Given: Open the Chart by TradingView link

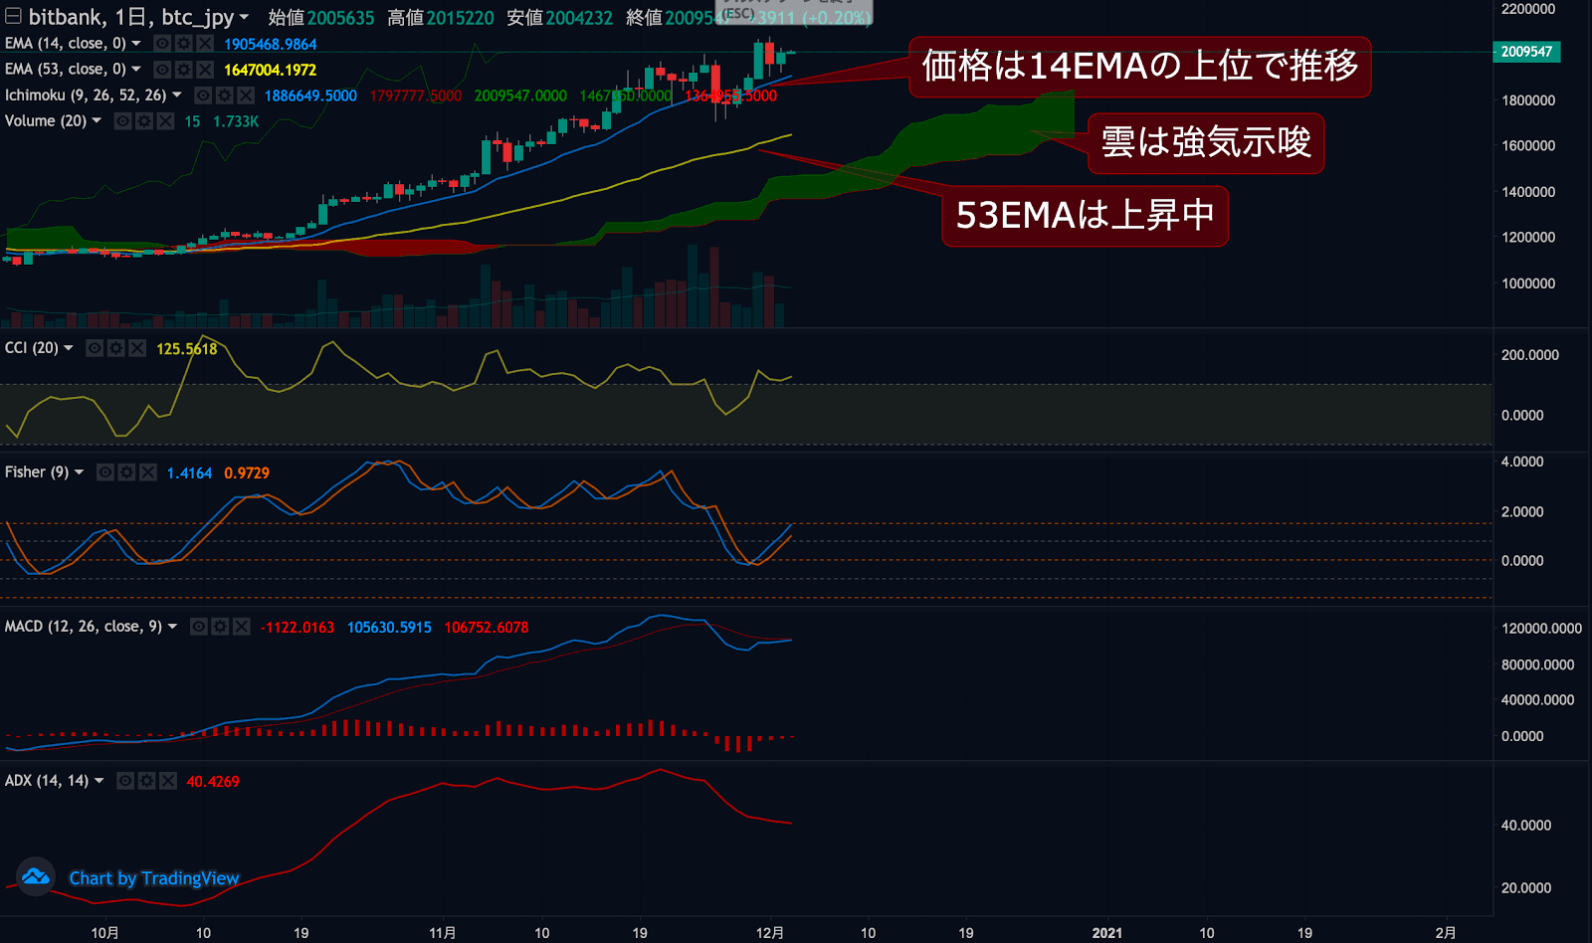Looking at the screenshot, I should point(154,878).
